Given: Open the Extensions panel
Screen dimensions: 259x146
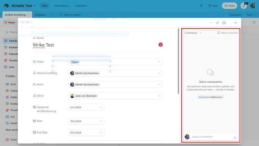Looking at the screenshot, I should click(235, 15).
